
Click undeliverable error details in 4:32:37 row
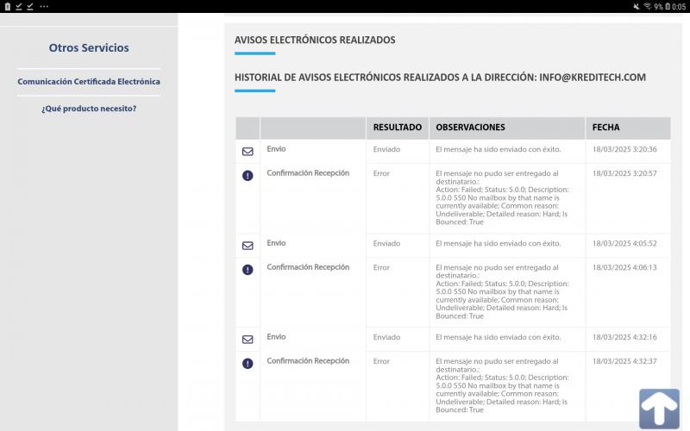point(502,385)
